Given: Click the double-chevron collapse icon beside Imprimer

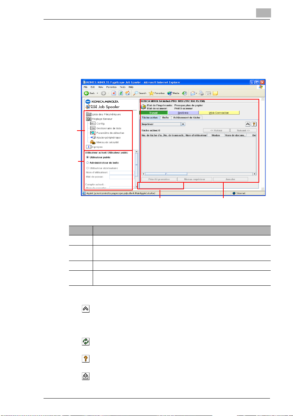Looking at the screenshot, I should 248,124.
